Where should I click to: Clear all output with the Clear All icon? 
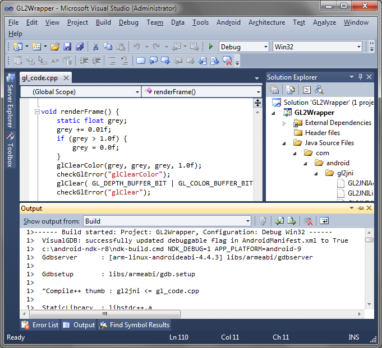tap(308, 221)
